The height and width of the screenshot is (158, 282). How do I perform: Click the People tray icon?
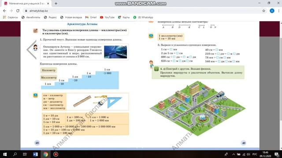tap(226, 154)
